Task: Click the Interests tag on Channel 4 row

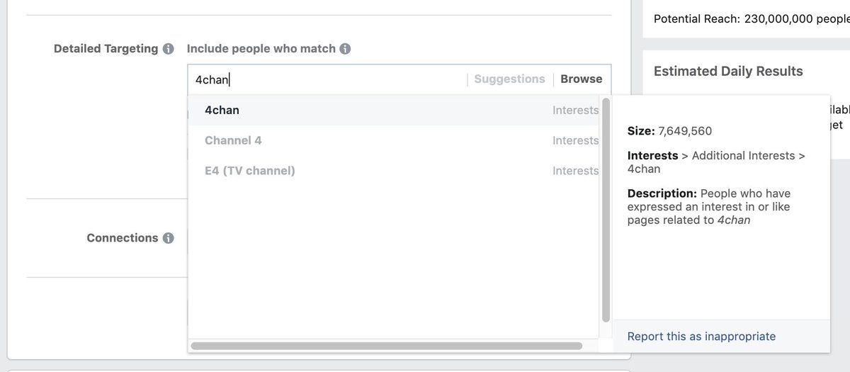Action: 575,140
